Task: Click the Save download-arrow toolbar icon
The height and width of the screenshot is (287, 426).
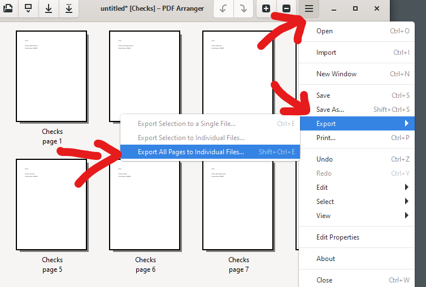Action: (x=49, y=8)
